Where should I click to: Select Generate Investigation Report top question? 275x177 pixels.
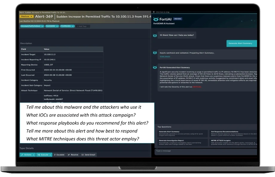tap(182, 142)
